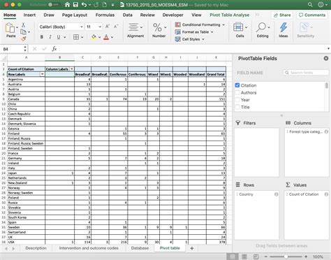Open the Comments button

click(x=312, y=15)
